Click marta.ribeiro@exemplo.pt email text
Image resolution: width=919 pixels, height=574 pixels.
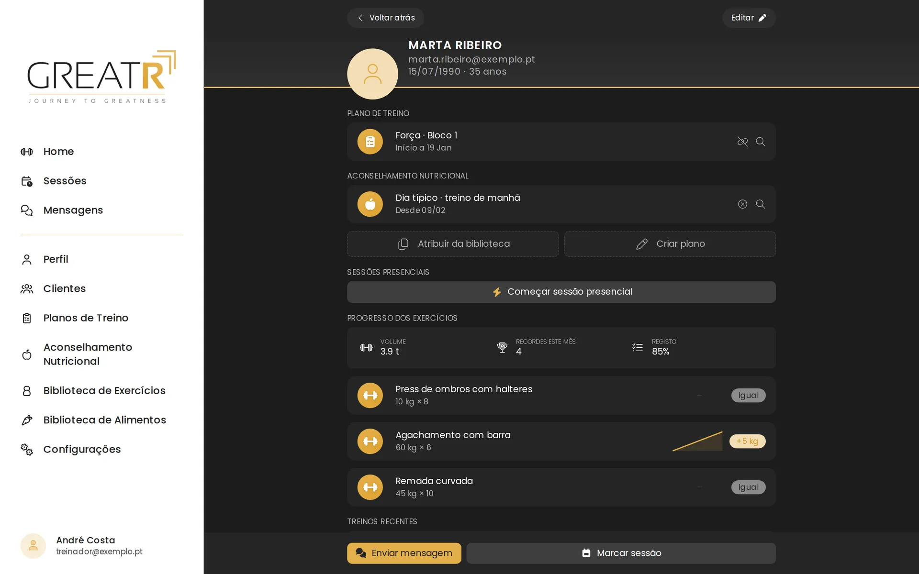tap(471, 59)
